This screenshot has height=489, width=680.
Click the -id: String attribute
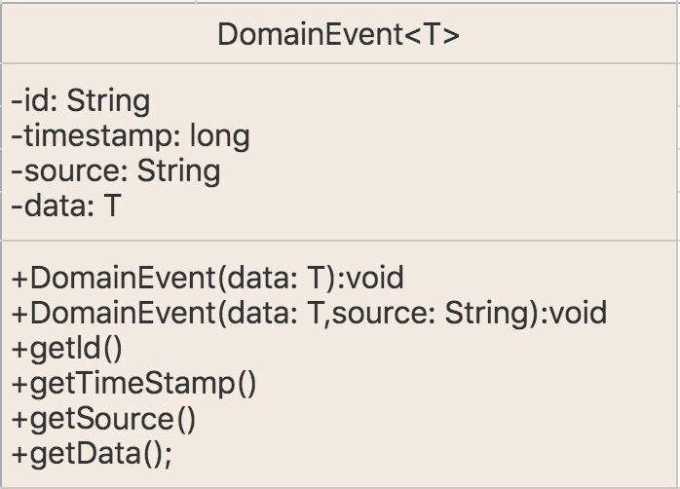pos(81,101)
